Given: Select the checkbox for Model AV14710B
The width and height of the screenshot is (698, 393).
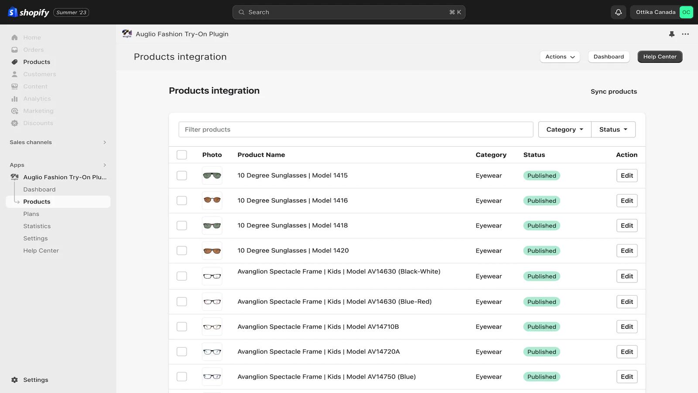Looking at the screenshot, I should (181, 327).
